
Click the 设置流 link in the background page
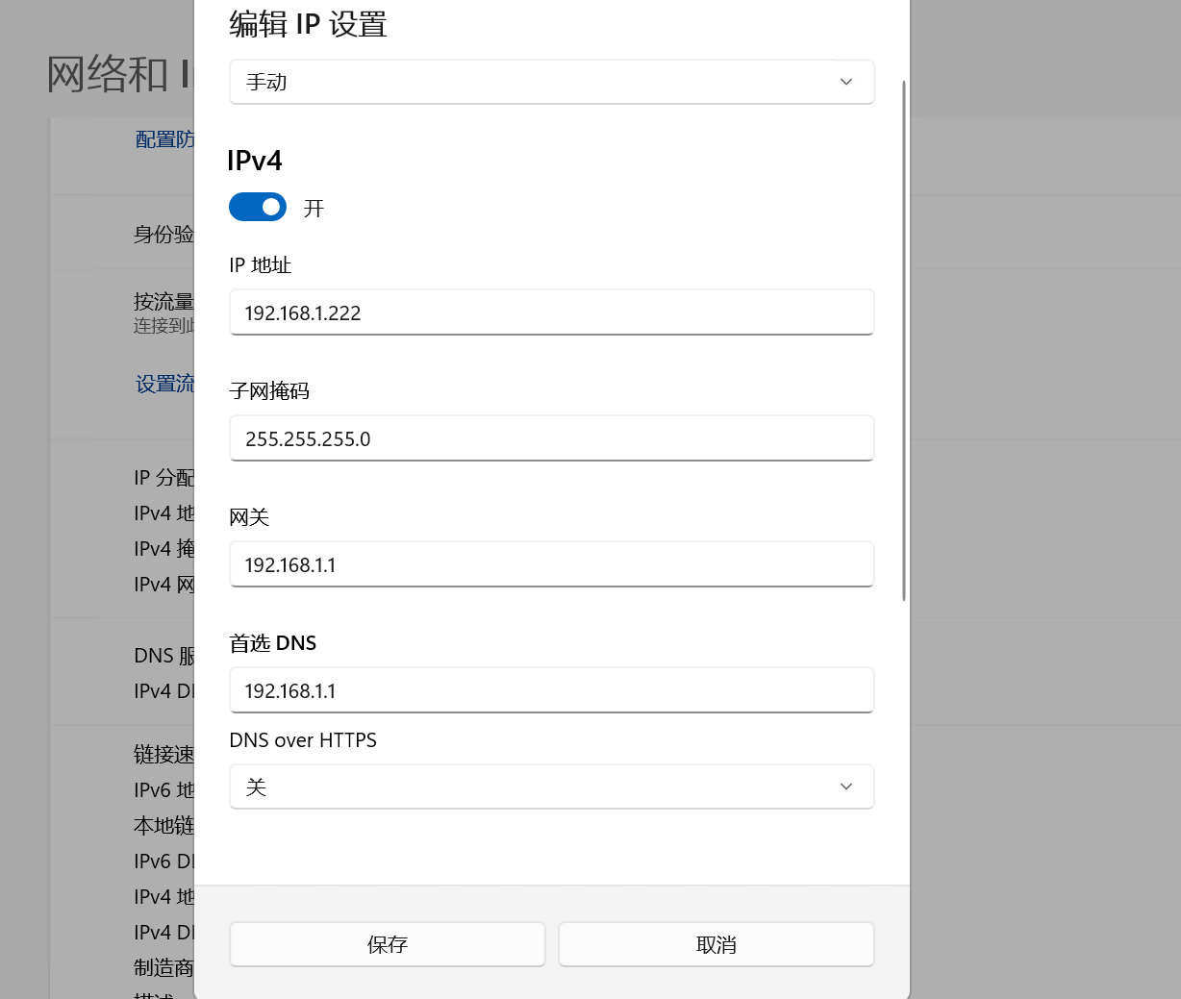pos(164,385)
